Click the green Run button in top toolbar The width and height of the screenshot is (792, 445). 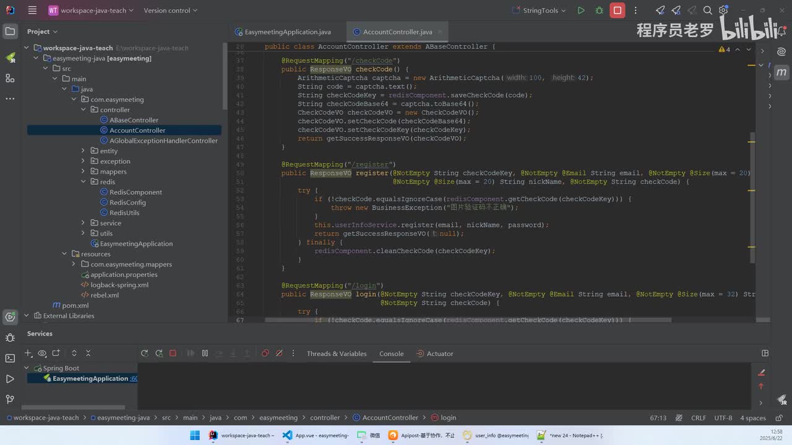point(580,11)
